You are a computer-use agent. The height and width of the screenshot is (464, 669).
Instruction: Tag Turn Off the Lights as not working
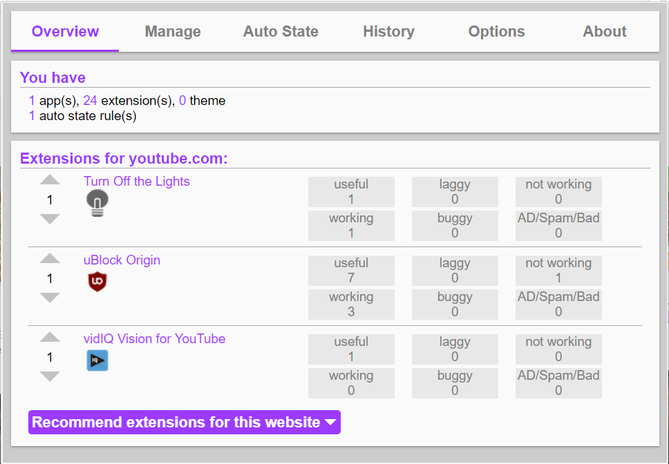558,192
